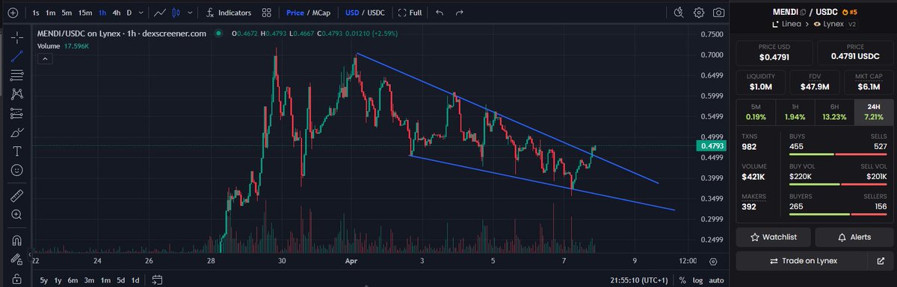Toggle percent scale on price axis
The height and width of the screenshot is (287, 897).
click(682, 280)
